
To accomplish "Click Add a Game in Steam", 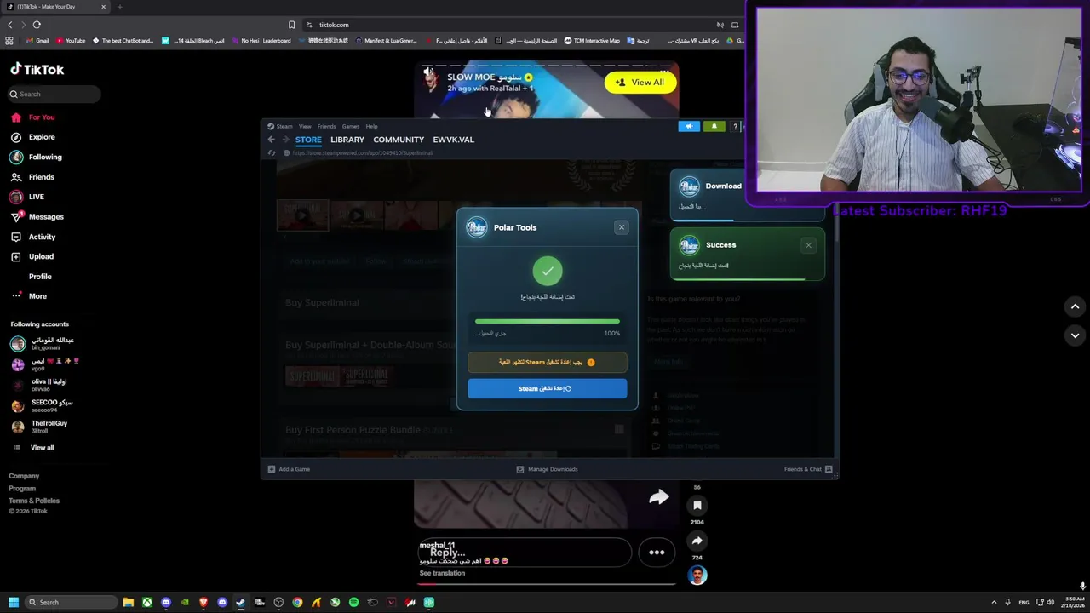I will click(289, 469).
